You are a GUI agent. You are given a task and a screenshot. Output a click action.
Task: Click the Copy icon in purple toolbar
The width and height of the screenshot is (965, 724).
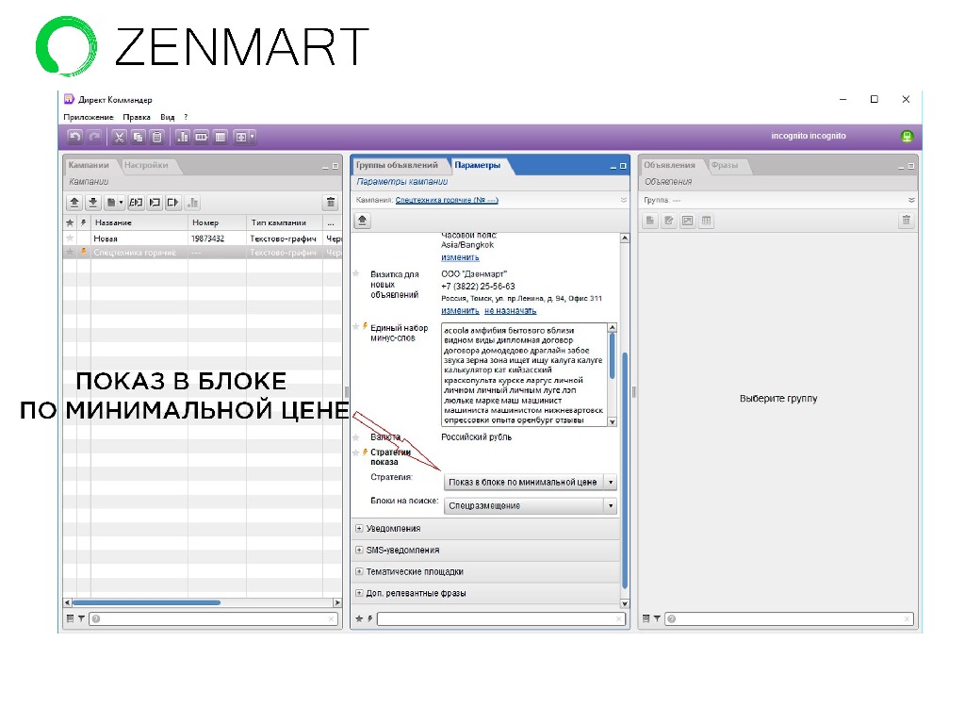(x=139, y=137)
